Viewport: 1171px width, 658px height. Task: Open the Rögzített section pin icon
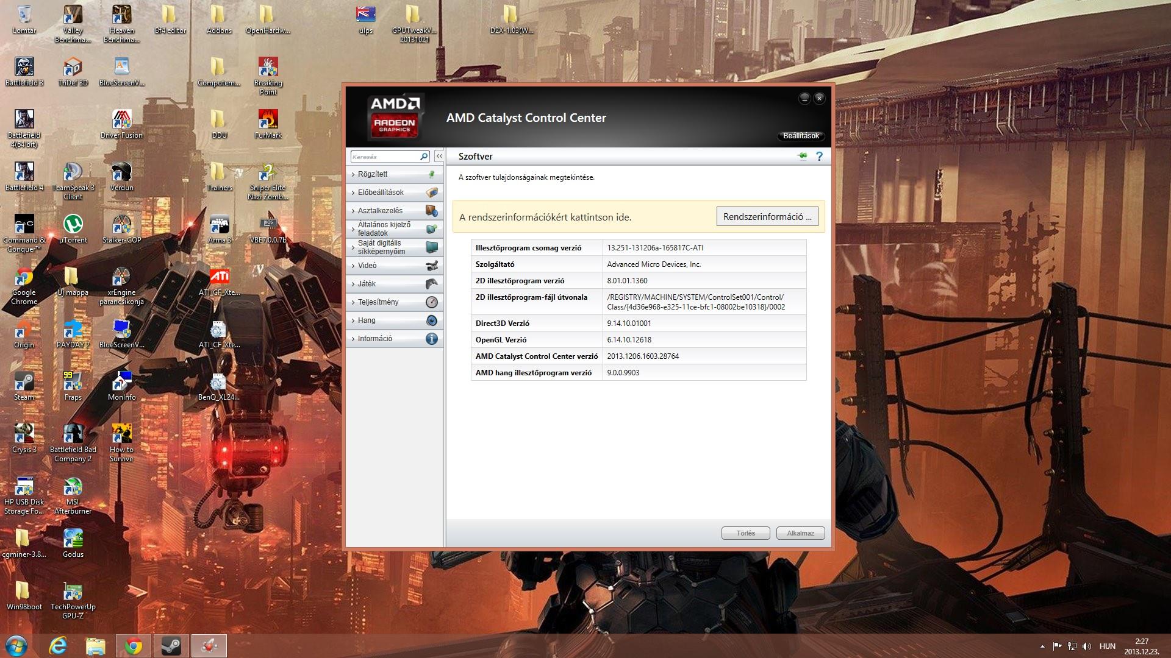pos(432,174)
